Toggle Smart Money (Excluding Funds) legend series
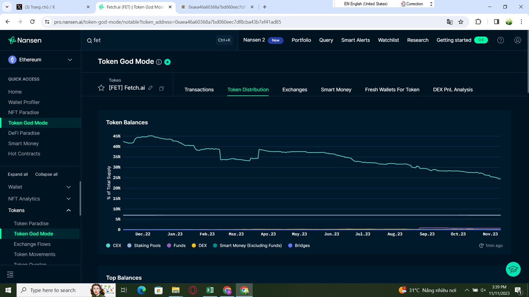This screenshot has width=529, height=297. 247,246
